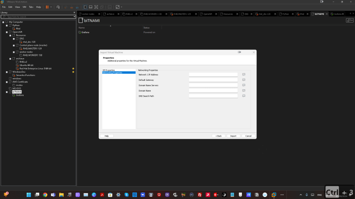
Task: Collapse the archieve folder node
Action: (10, 59)
